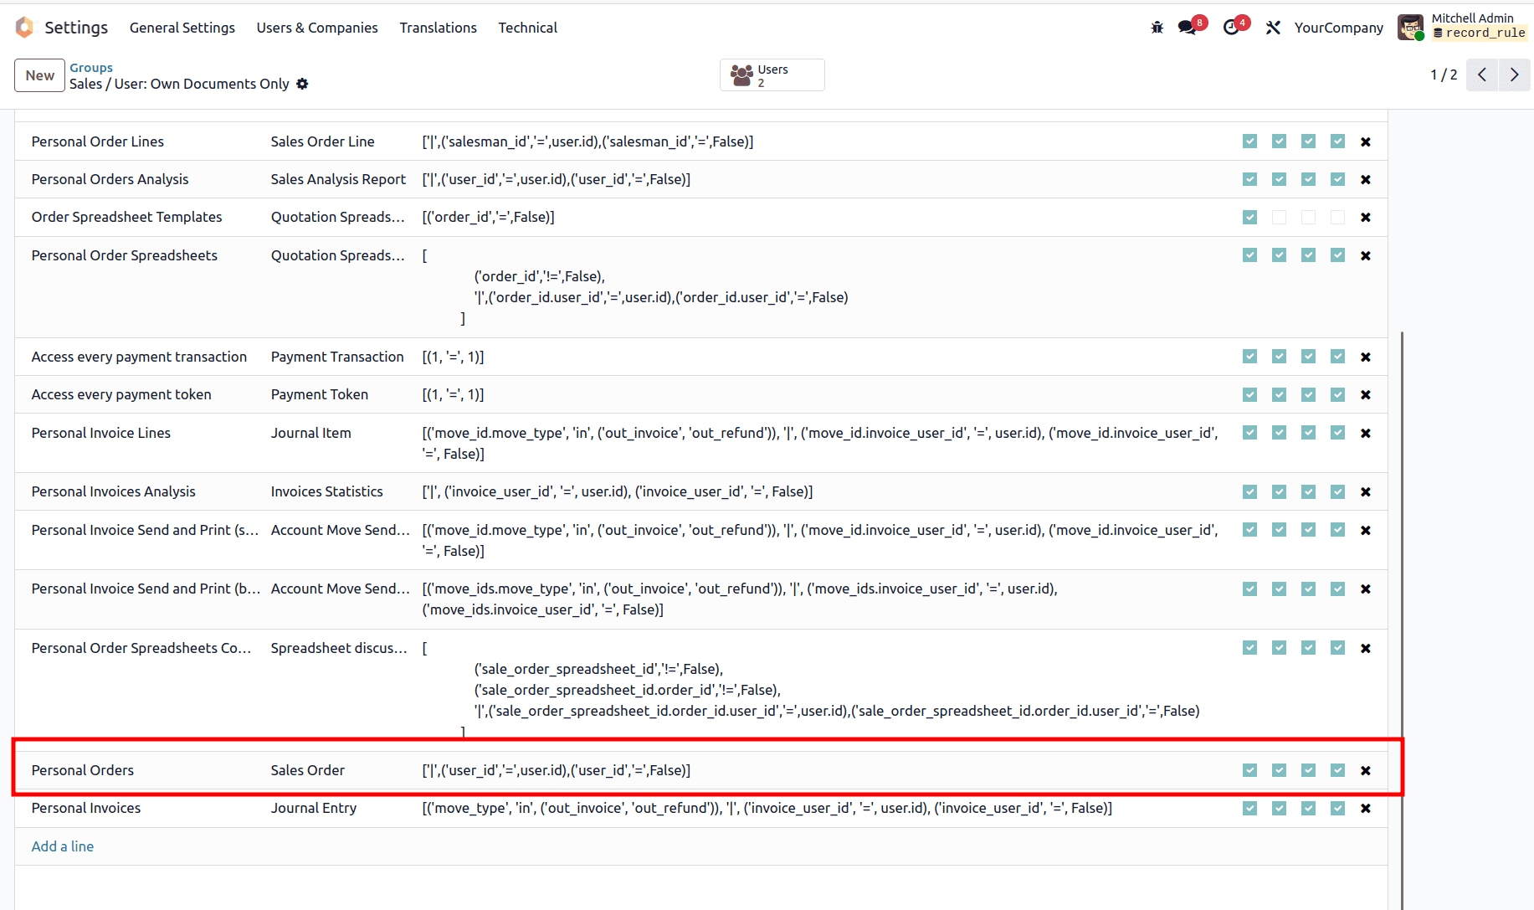Open the Technical menu

pyautogui.click(x=527, y=28)
